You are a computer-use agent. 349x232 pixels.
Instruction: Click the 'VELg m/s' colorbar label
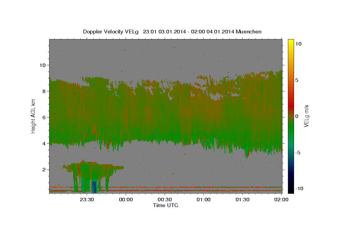[x=306, y=116]
